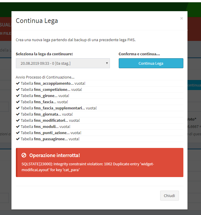Viewport: 201px width, 215px height.
Task: Click the Seleziona la lega da continuare label
Action: click(44, 54)
